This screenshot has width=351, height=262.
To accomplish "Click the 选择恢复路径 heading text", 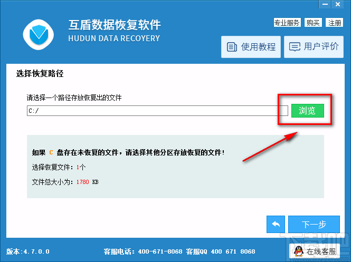I will point(40,73).
